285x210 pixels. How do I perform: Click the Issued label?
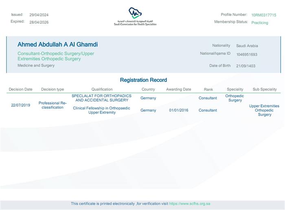tap(17, 15)
